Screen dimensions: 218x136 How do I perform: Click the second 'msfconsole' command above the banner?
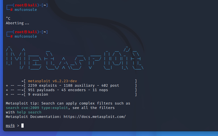coord(26,37)
